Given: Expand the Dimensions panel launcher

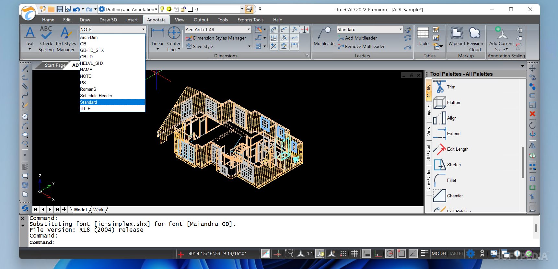Looking at the screenshot, I should click(x=307, y=56).
